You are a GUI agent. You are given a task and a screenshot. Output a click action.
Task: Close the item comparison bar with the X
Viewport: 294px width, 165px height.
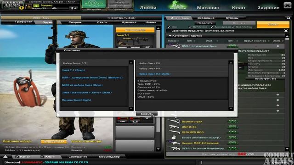286,31
